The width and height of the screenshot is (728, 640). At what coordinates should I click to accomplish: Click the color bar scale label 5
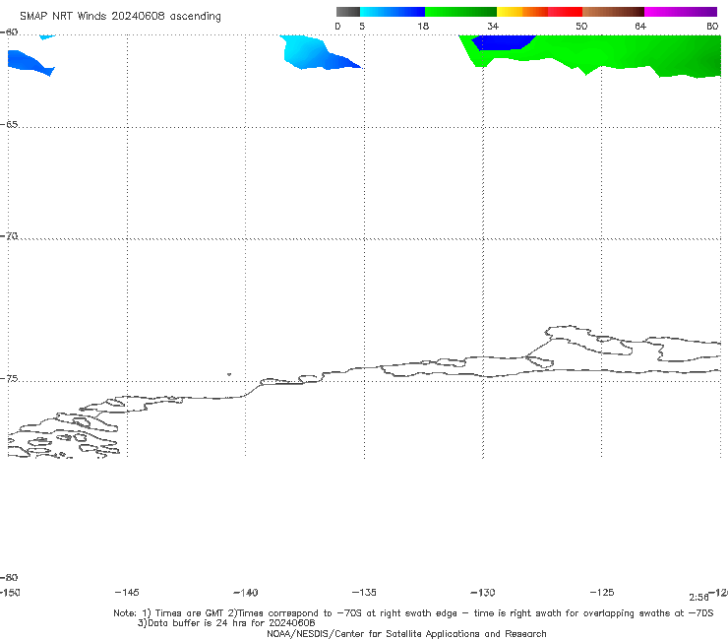pos(362,26)
